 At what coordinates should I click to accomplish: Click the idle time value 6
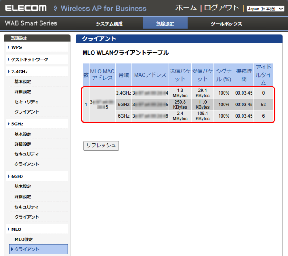click(263, 116)
